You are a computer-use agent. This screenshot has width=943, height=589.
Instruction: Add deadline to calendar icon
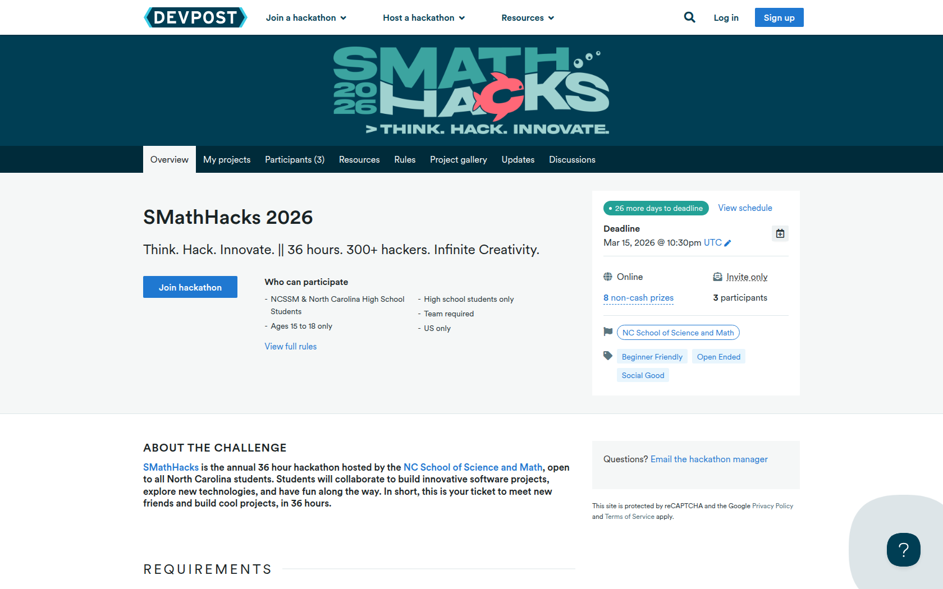[x=780, y=233]
